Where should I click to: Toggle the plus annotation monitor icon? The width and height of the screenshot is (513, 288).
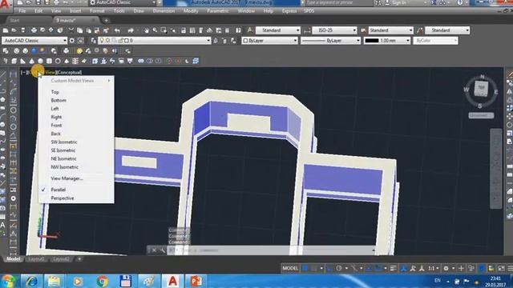click(462, 269)
